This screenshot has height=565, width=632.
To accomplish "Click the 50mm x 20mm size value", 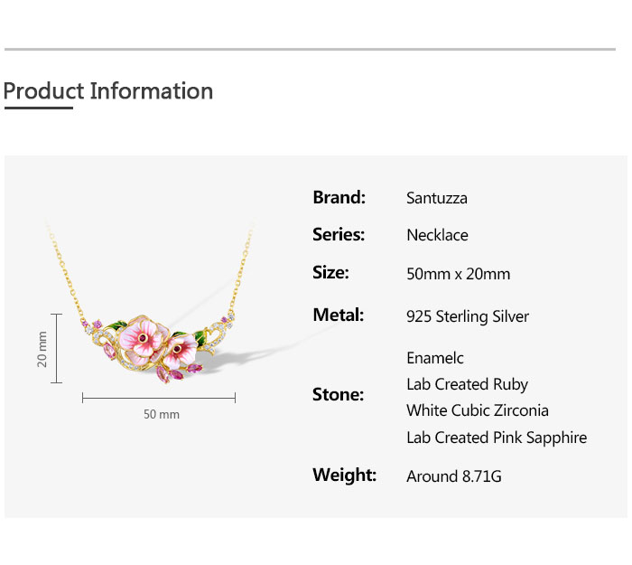I will tap(458, 274).
